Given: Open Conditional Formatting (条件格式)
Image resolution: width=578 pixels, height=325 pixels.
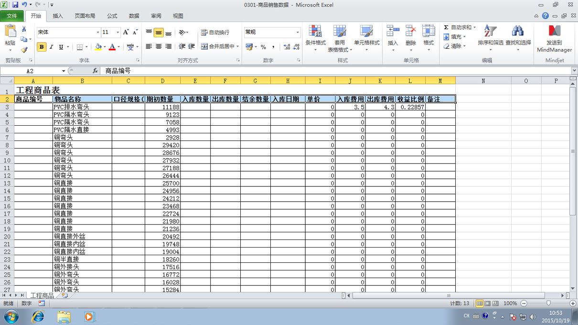Looking at the screenshot, I should 315,39.
